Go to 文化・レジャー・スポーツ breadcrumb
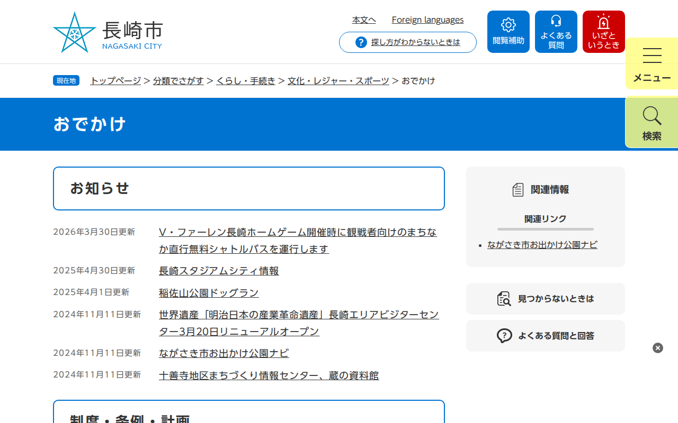Image resolution: width=678 pixels, height=423 pixels. tap(338, 80)
